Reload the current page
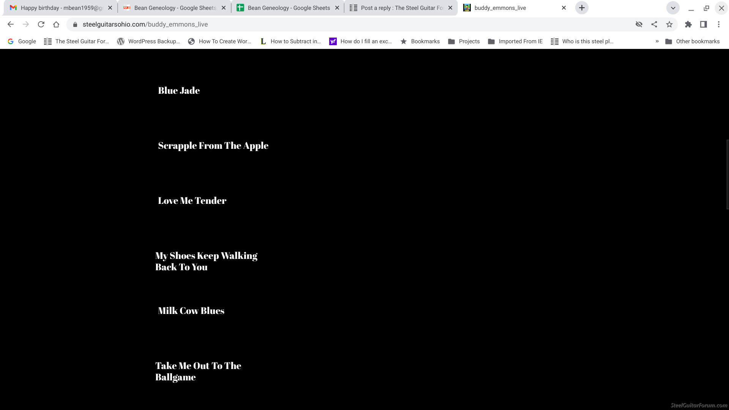Screen dimensions: 729x410 pyautogui.click(x=41, y=24)
